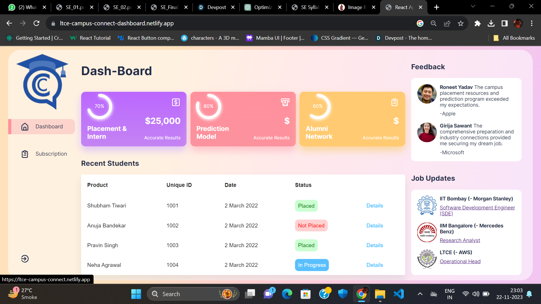The image size is (541, 304).
Task: Bookmark this page with star icon
Action: tap(461, 23)
